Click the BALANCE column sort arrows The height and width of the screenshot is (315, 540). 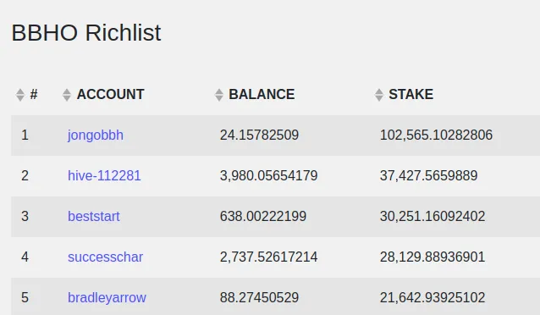pyautogui.click(x=219, y=95)
